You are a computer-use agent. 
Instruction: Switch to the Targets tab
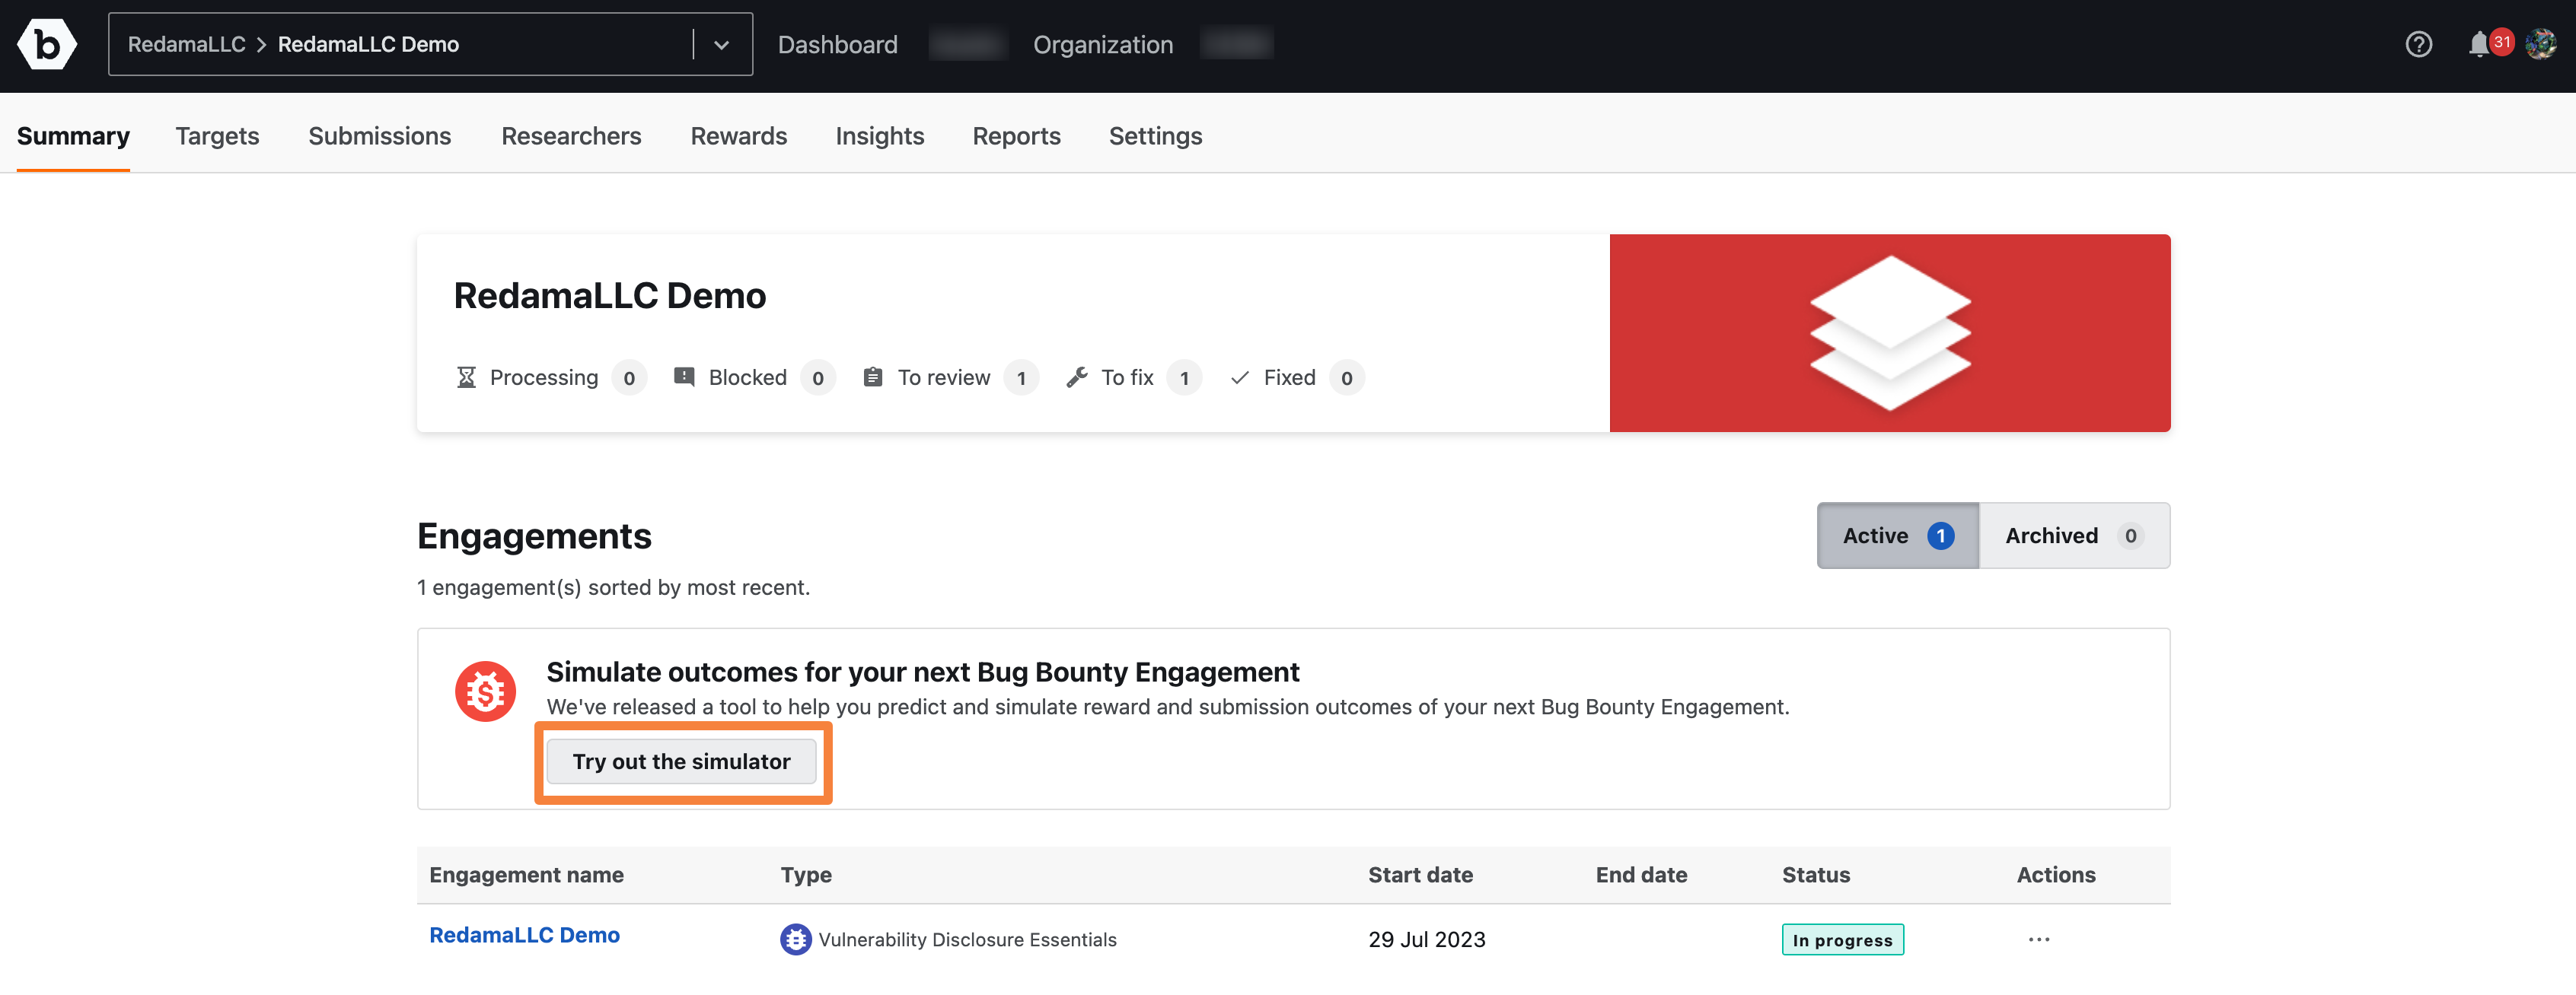(x=217, y=136)
